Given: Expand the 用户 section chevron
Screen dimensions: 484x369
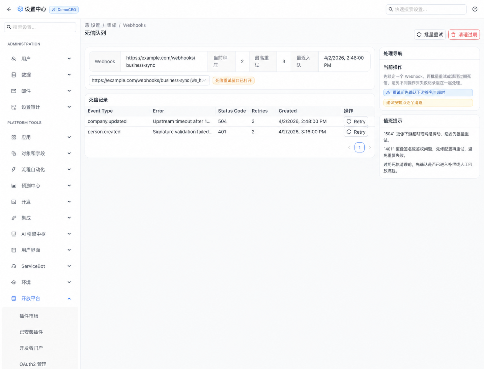Looking at the screenshot, I should [69, 59].
